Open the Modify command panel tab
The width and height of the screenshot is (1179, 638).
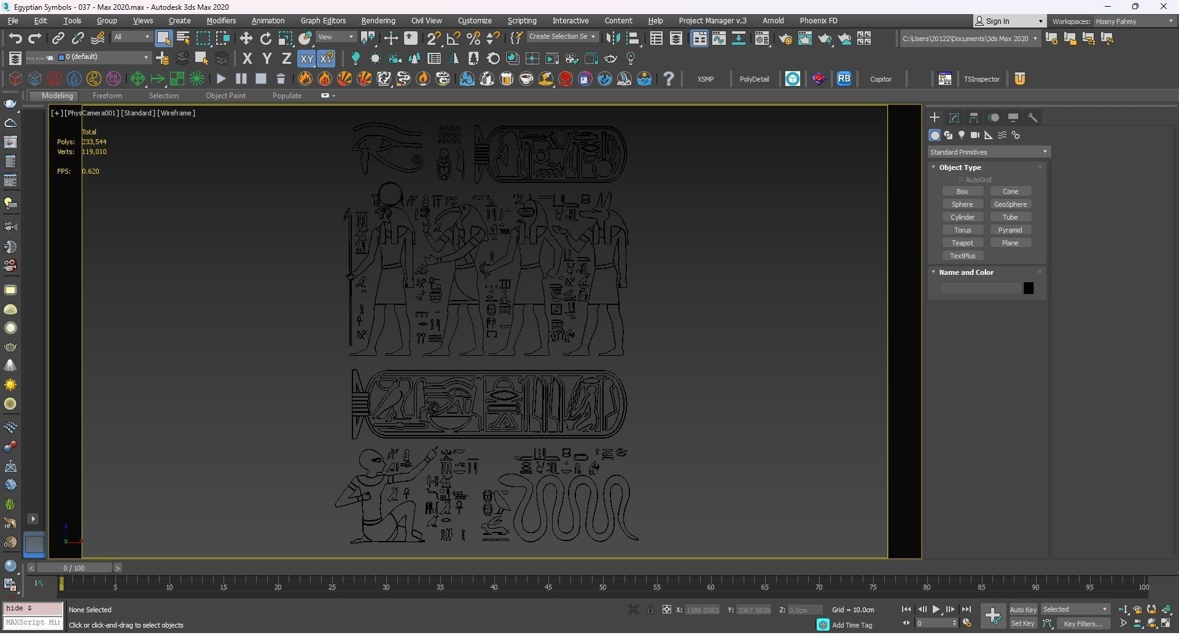954,118
